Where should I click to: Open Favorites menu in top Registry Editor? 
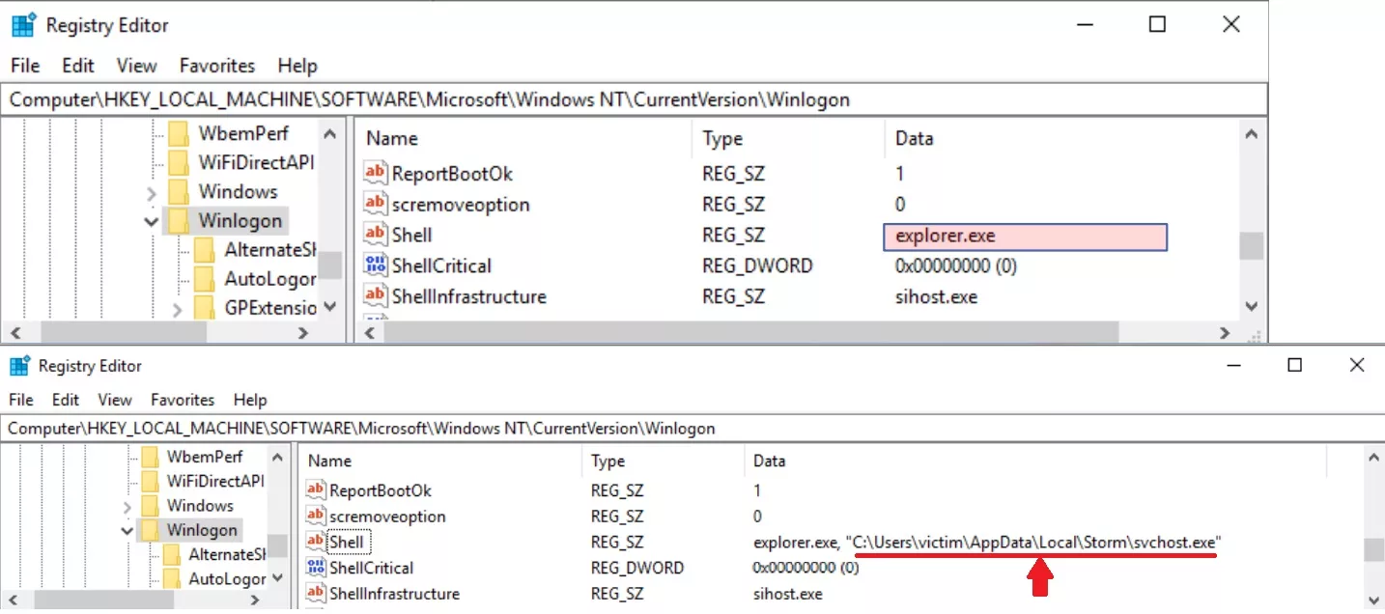click(x=217, y=66)
